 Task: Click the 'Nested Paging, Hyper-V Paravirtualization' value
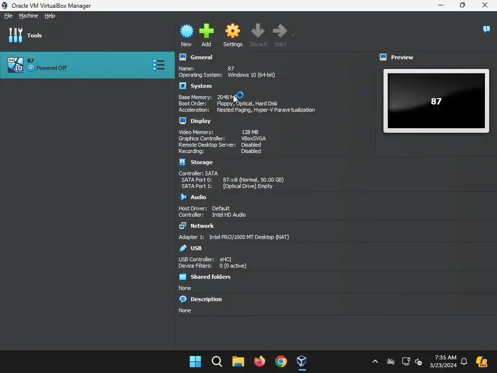(x=265, y=110)
